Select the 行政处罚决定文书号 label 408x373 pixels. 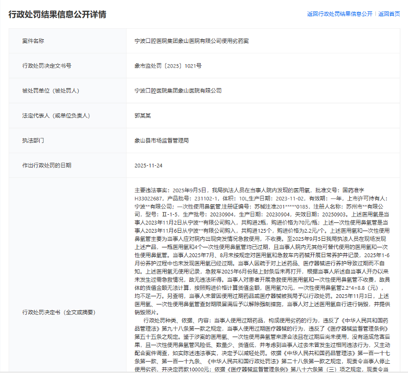(47, 65)
